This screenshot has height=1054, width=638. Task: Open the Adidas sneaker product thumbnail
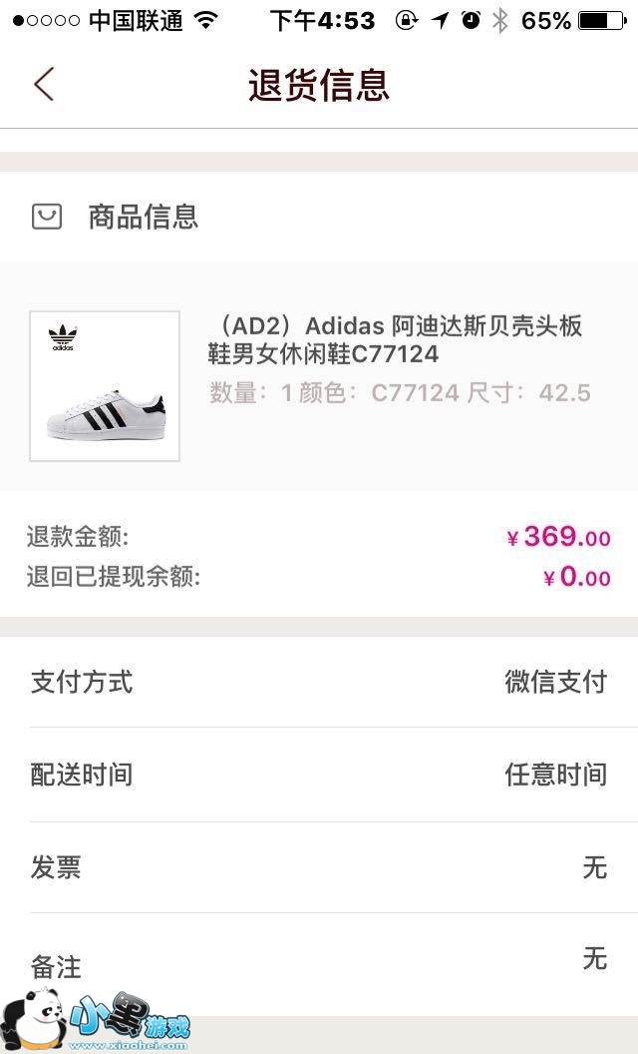105,386
